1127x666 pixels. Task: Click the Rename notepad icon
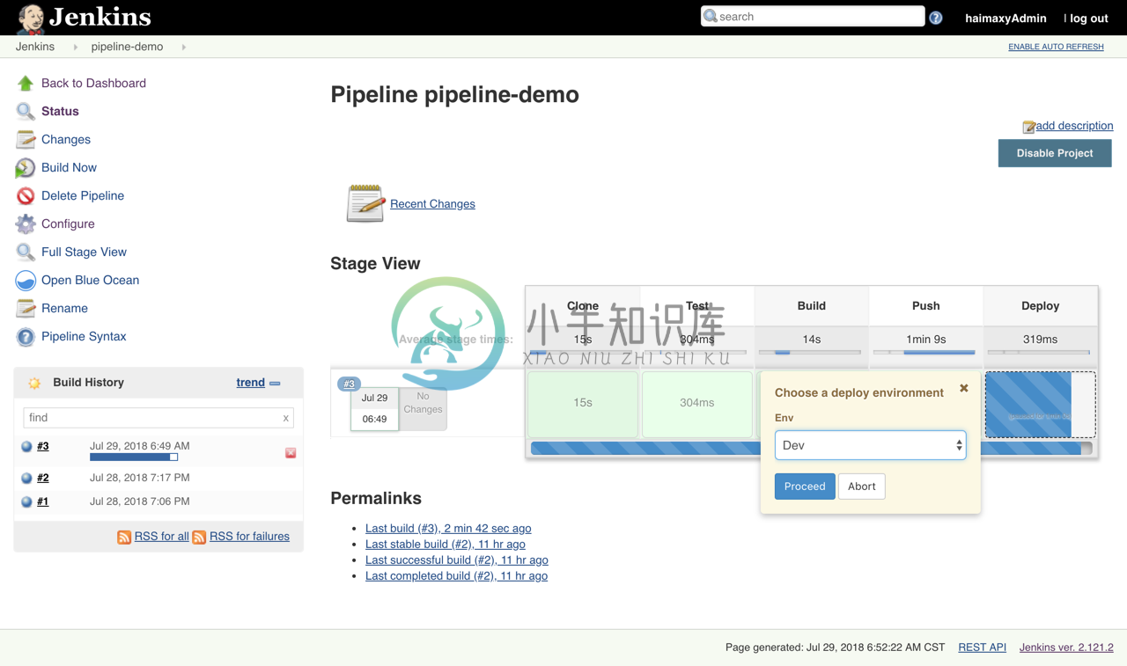[x=26, y=309]
